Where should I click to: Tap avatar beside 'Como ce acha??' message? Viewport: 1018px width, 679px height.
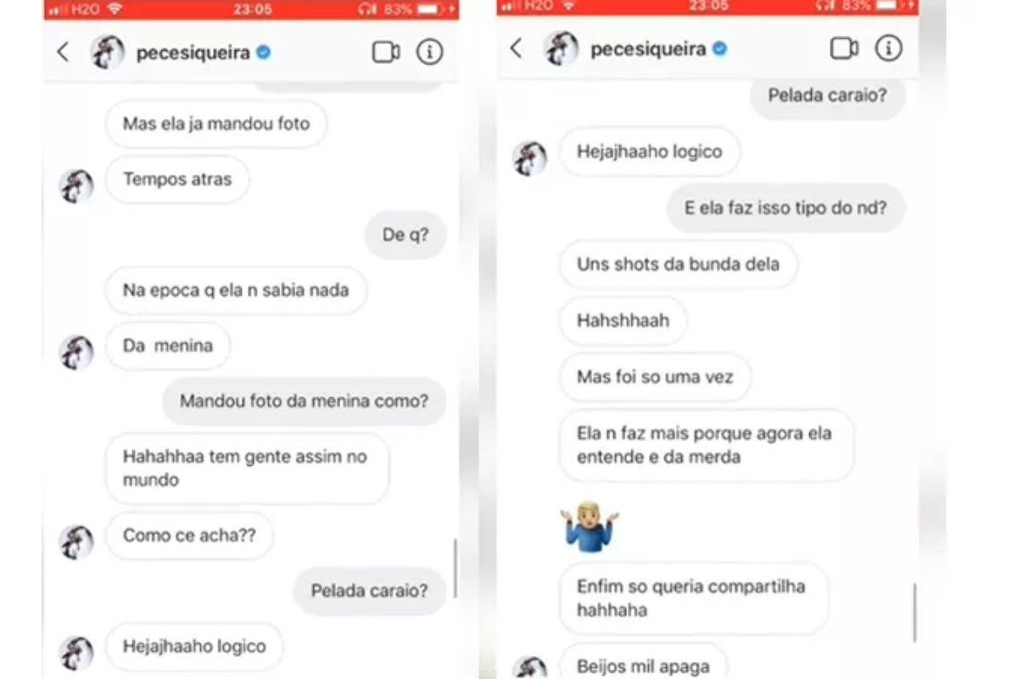pyautogui.click(x=76, y=542)
